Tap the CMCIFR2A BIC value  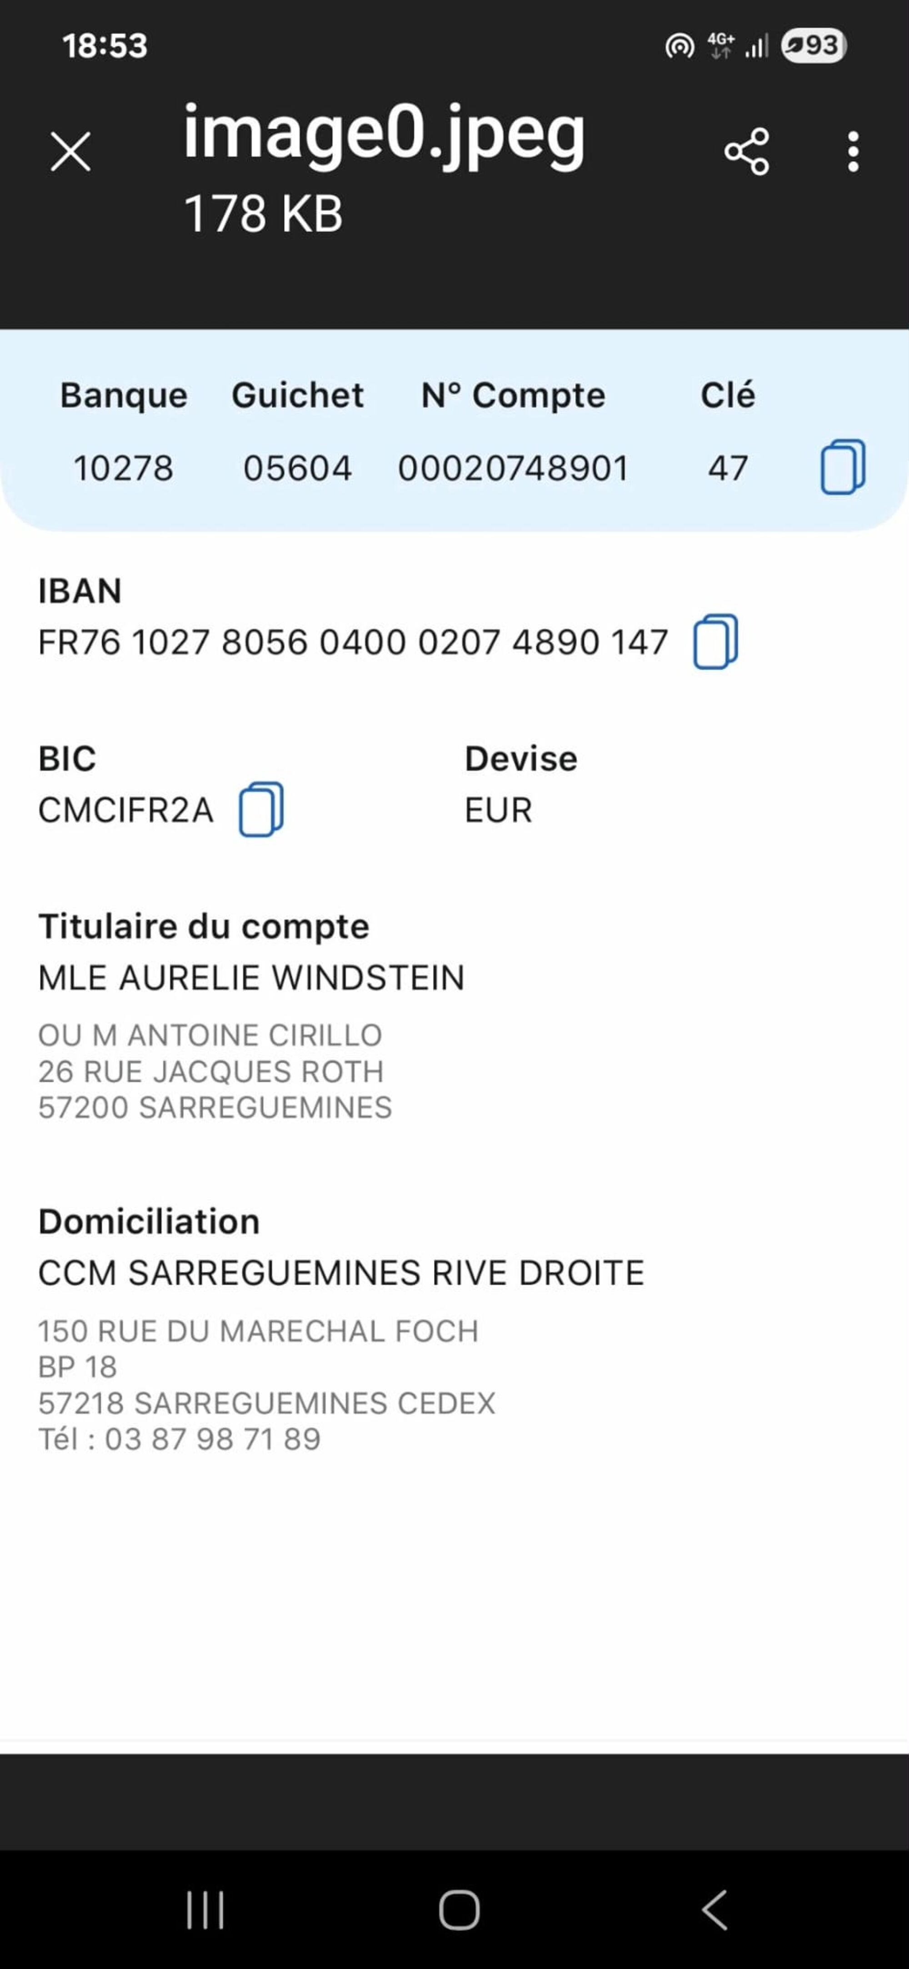pos(126,810)
